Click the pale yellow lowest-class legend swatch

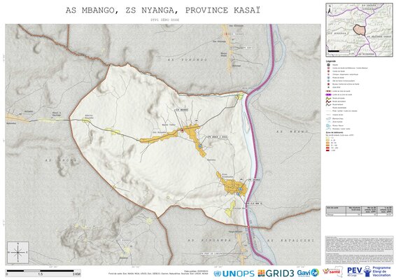328,138
